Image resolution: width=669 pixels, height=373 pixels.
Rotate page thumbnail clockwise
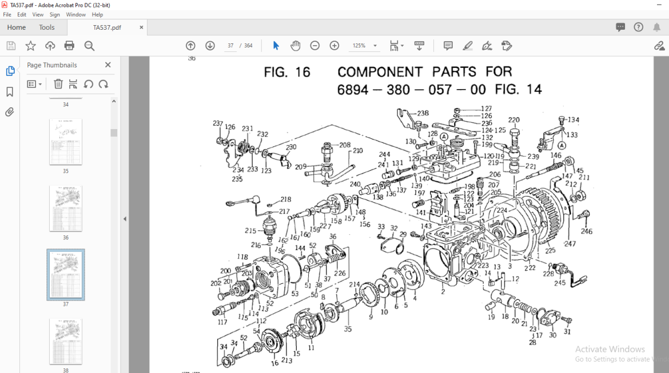[103, 84]
